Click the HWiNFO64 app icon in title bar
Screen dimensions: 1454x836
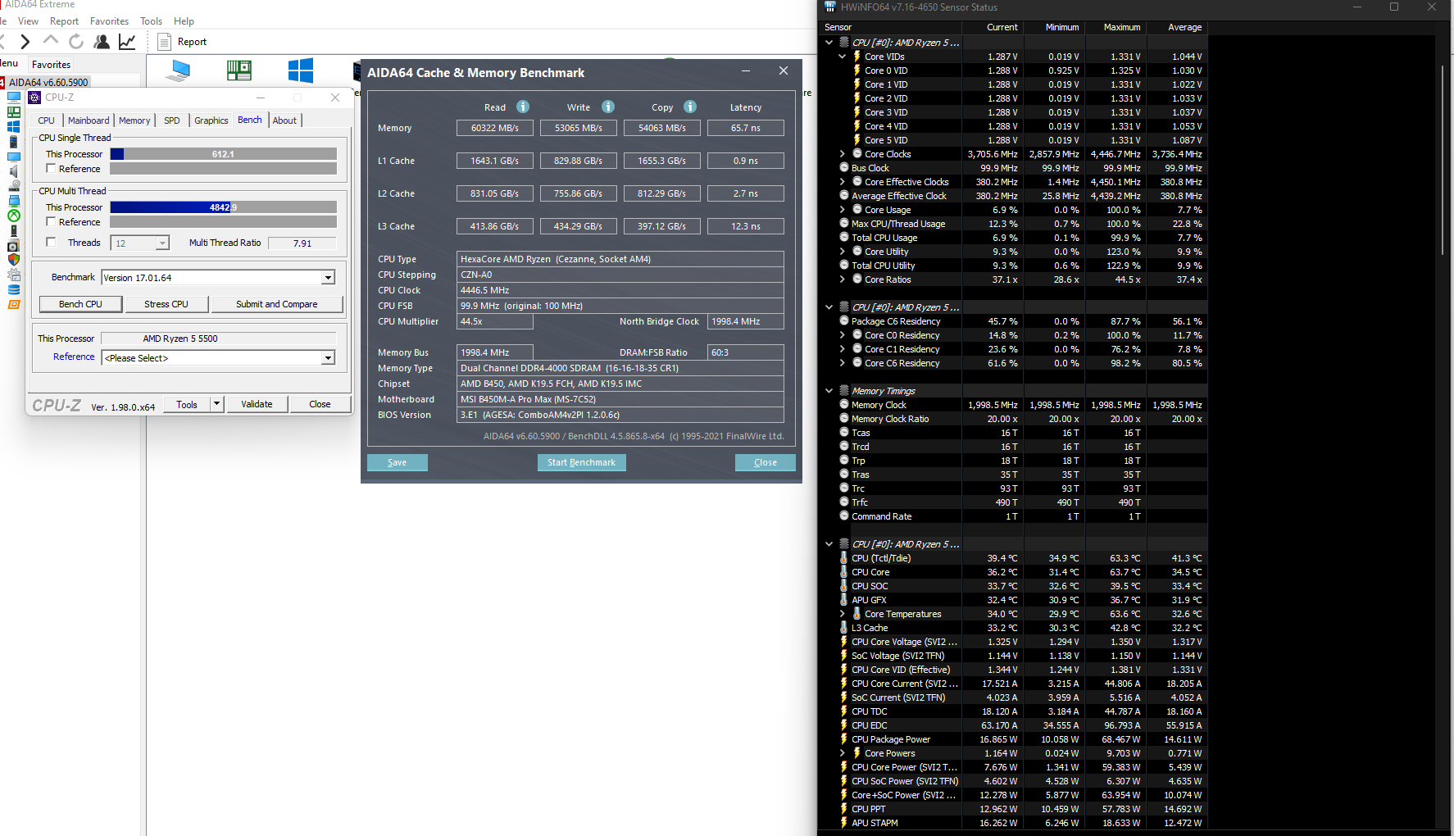click(830, 7)
